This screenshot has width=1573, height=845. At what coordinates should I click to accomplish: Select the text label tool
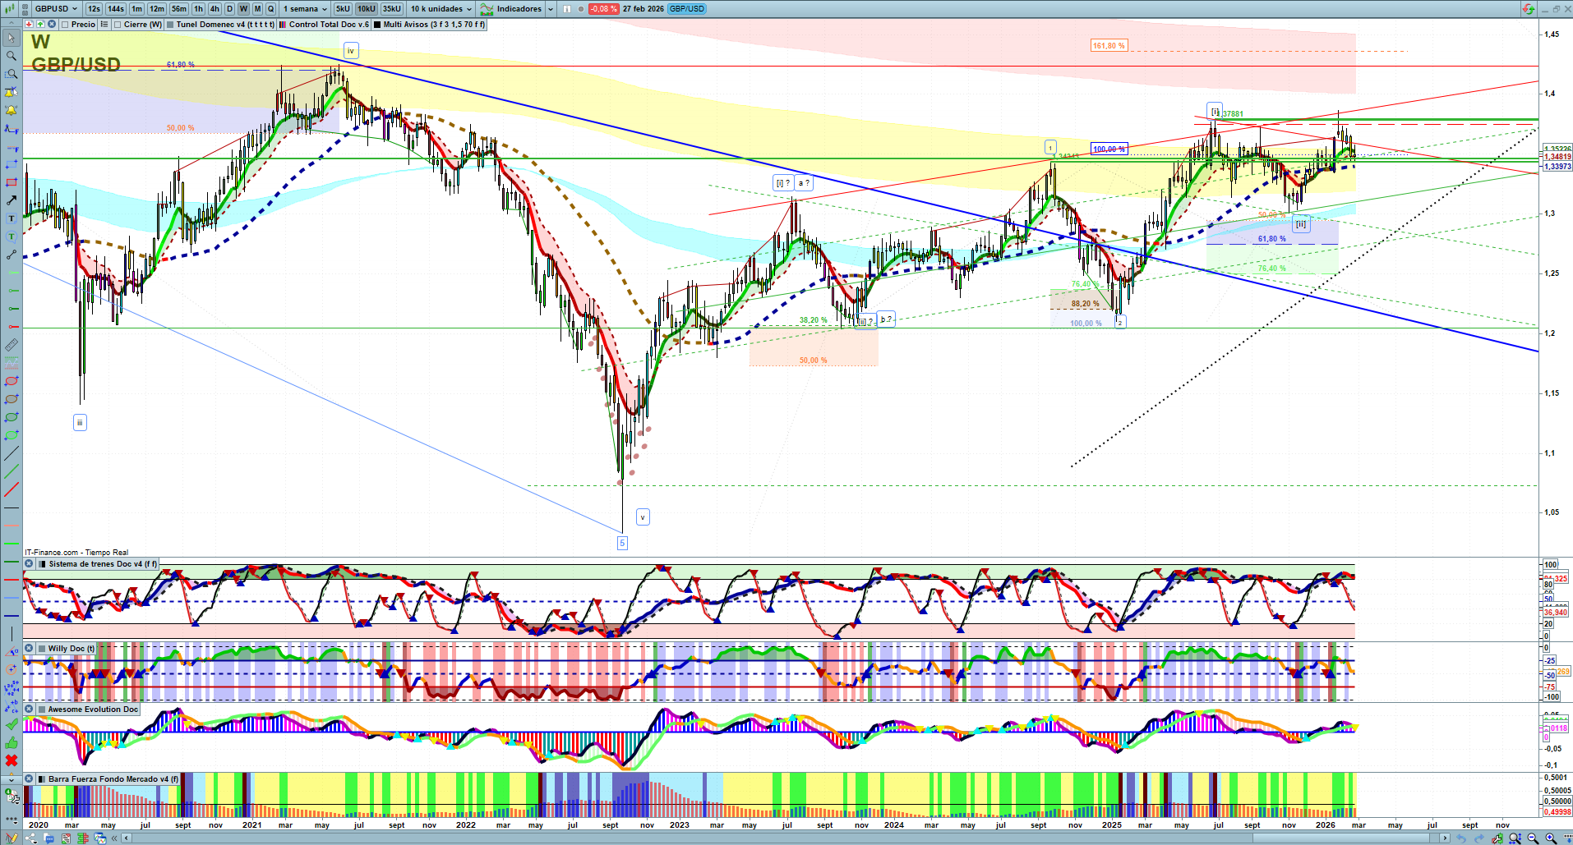[12, 218]
